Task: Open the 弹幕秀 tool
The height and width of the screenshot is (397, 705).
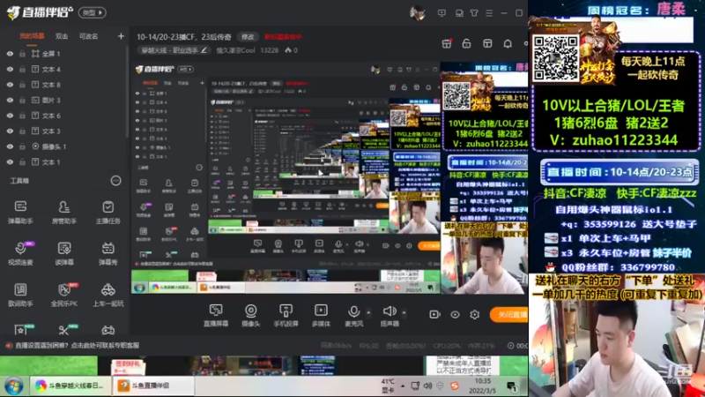Action: point(108,253)
